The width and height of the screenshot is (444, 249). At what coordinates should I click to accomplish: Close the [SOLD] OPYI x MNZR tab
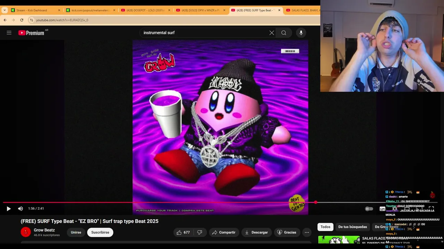coord(224,10)
